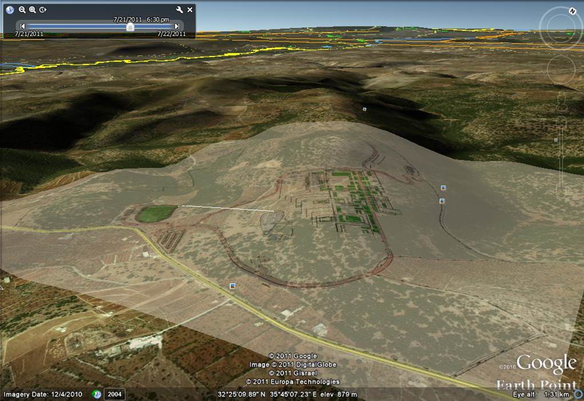584x401 pixels.
Task: Zoom in the time slider range
Action: coord(33,10)
